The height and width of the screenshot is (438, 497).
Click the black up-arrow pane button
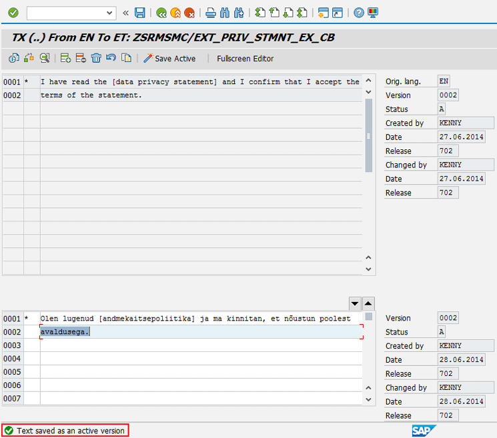[368, 303]
